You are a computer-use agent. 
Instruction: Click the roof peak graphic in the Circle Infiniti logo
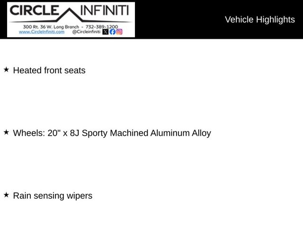pyautogui.click(x=70, y=15)
